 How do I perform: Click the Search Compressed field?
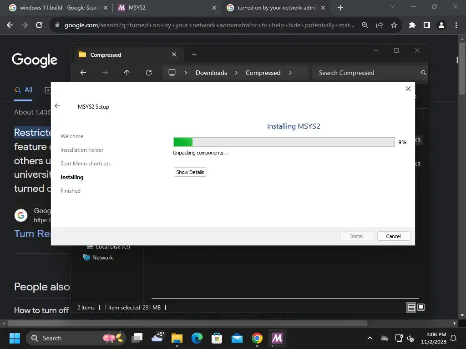(370, 73)
